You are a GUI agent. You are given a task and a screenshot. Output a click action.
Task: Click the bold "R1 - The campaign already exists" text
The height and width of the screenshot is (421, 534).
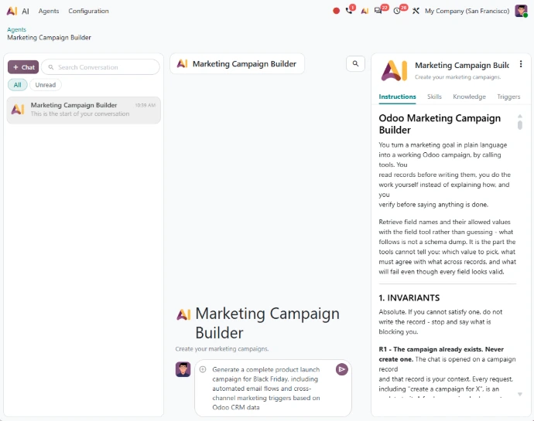(441, 354)
